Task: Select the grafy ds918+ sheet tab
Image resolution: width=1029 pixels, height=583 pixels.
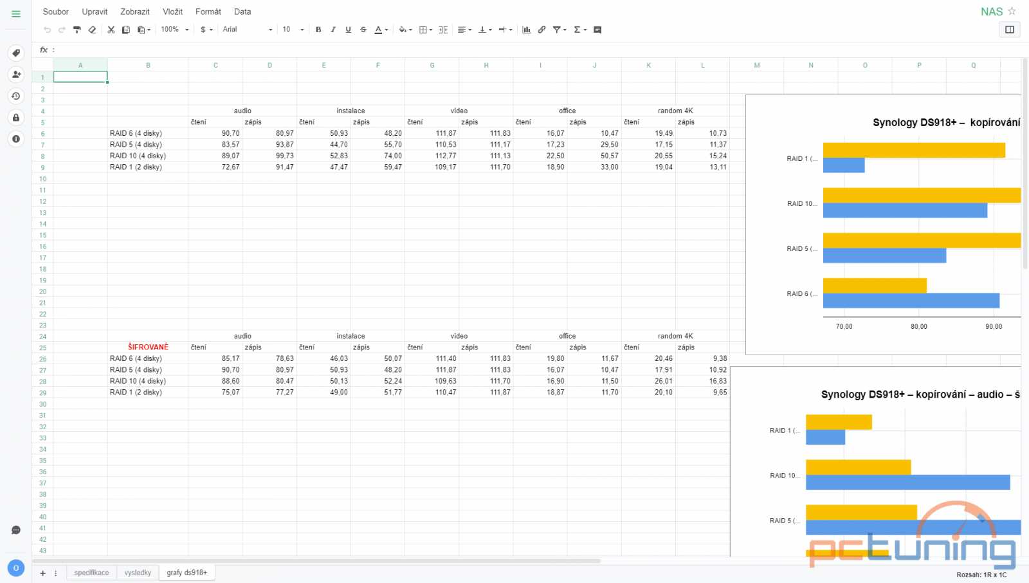Action: pyautogui.click(x=187, y=573)
